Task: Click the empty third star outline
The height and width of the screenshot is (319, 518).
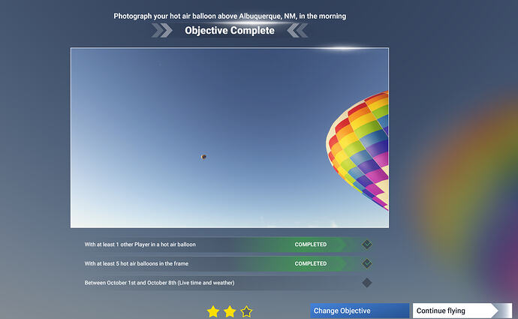Action: (246, 311)
